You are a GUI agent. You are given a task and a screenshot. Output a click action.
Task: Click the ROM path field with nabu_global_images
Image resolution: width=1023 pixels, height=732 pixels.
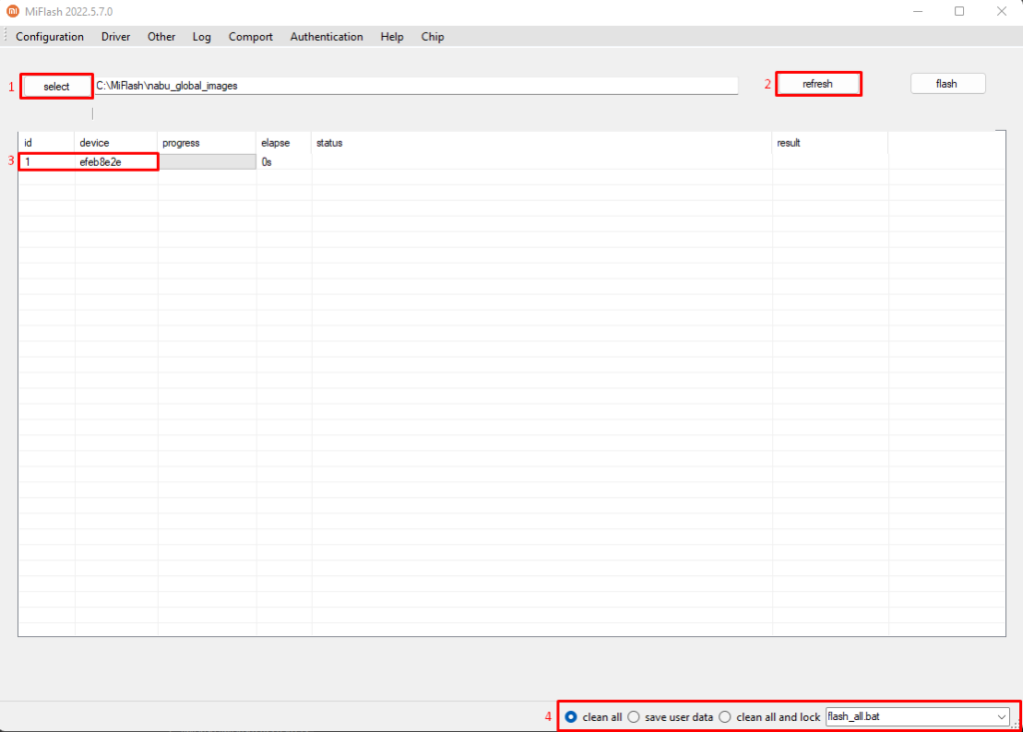(417, 86)
